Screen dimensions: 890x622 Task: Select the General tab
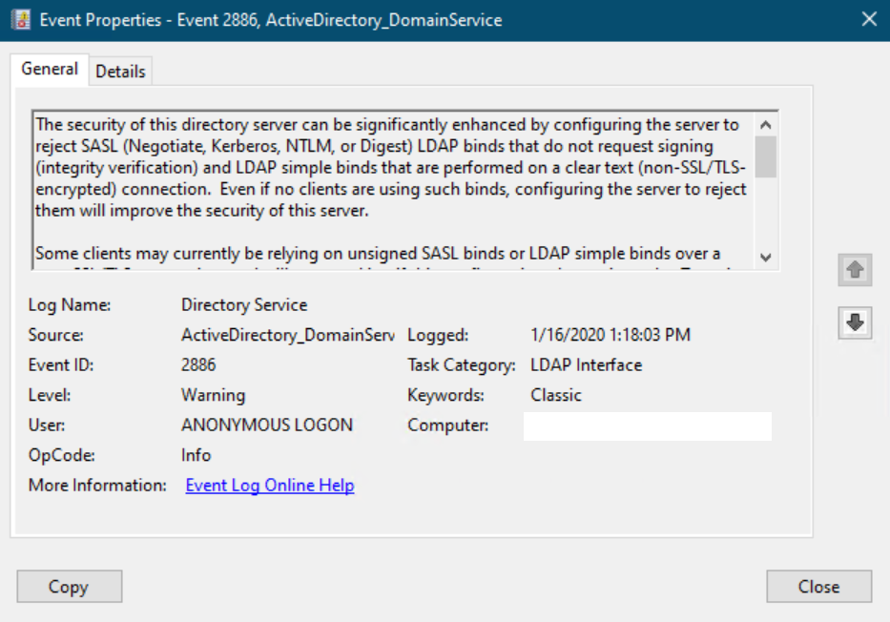pyautogui.click(x=50, y=70)
